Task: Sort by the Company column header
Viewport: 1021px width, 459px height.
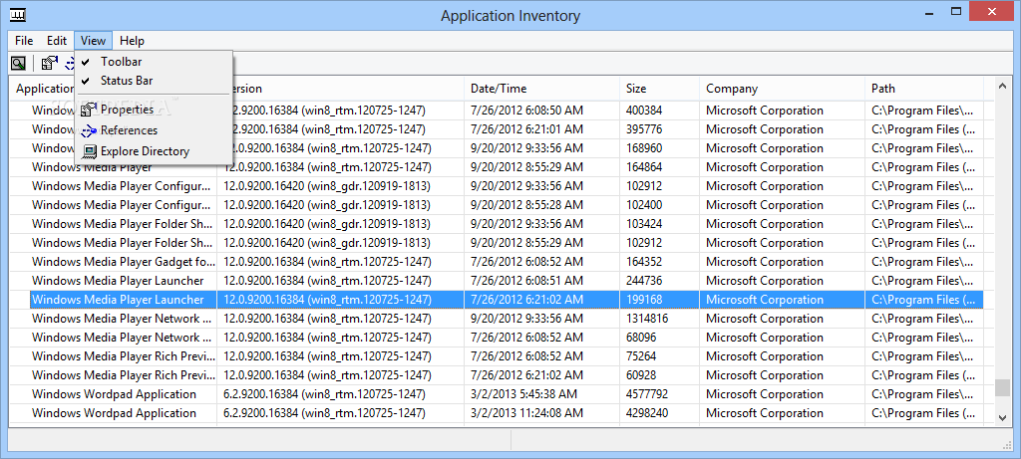Action: [783, 89]
